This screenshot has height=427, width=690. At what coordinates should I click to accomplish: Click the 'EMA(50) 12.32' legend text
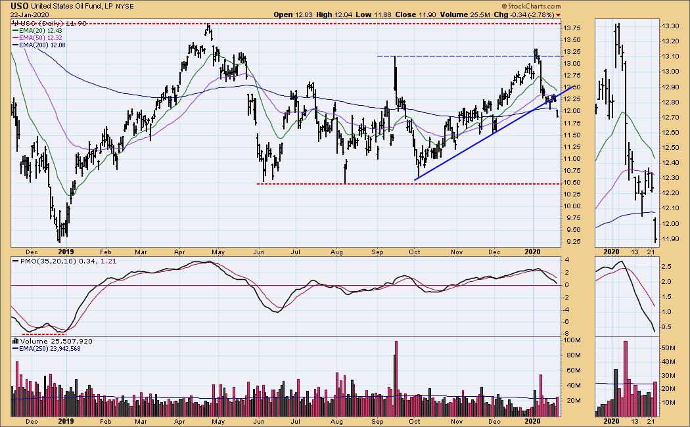click(x=40, y=38)
